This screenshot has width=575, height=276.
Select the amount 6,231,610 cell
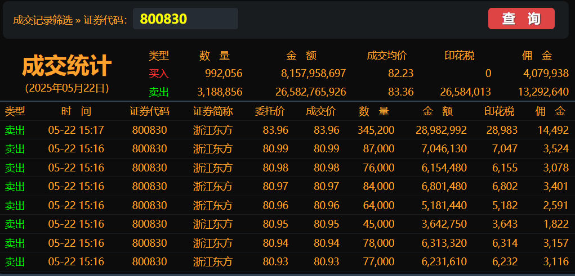444,262
